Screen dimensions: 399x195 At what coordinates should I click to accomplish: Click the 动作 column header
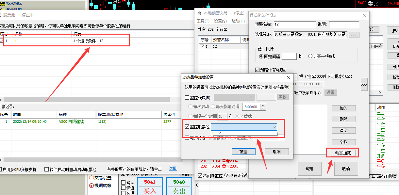pyautogui.click(x=387, y=107)
